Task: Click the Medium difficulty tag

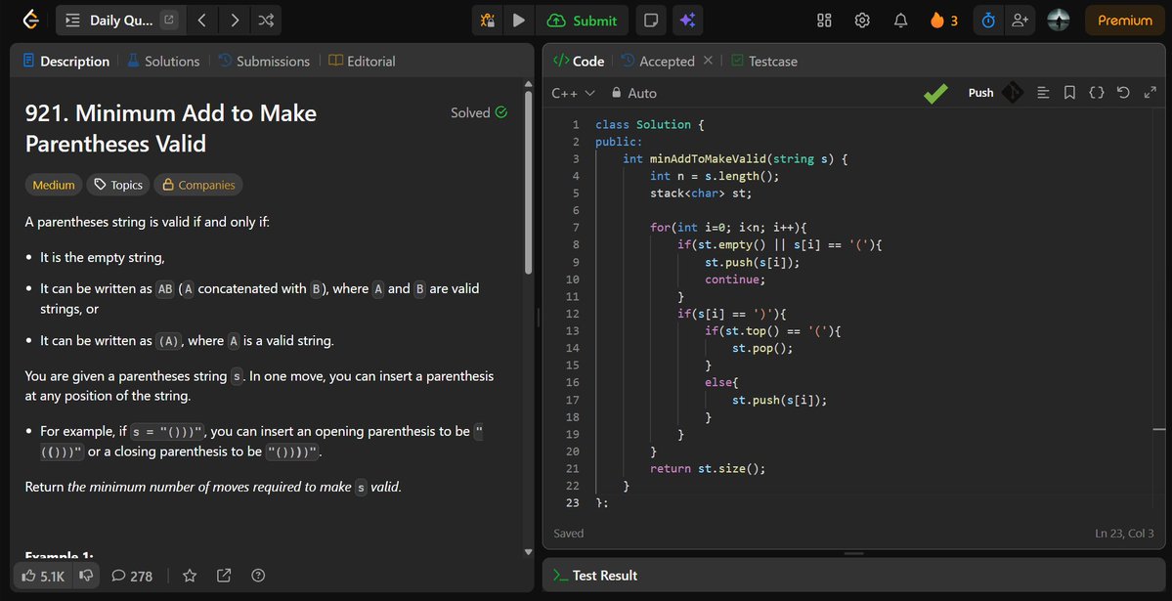Action: point(54,185)
